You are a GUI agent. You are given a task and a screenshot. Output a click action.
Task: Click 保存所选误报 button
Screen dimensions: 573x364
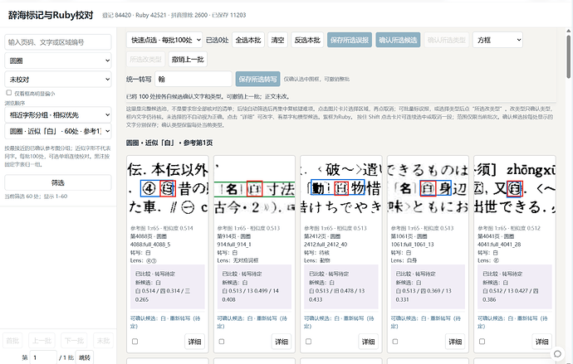(350, 40)
